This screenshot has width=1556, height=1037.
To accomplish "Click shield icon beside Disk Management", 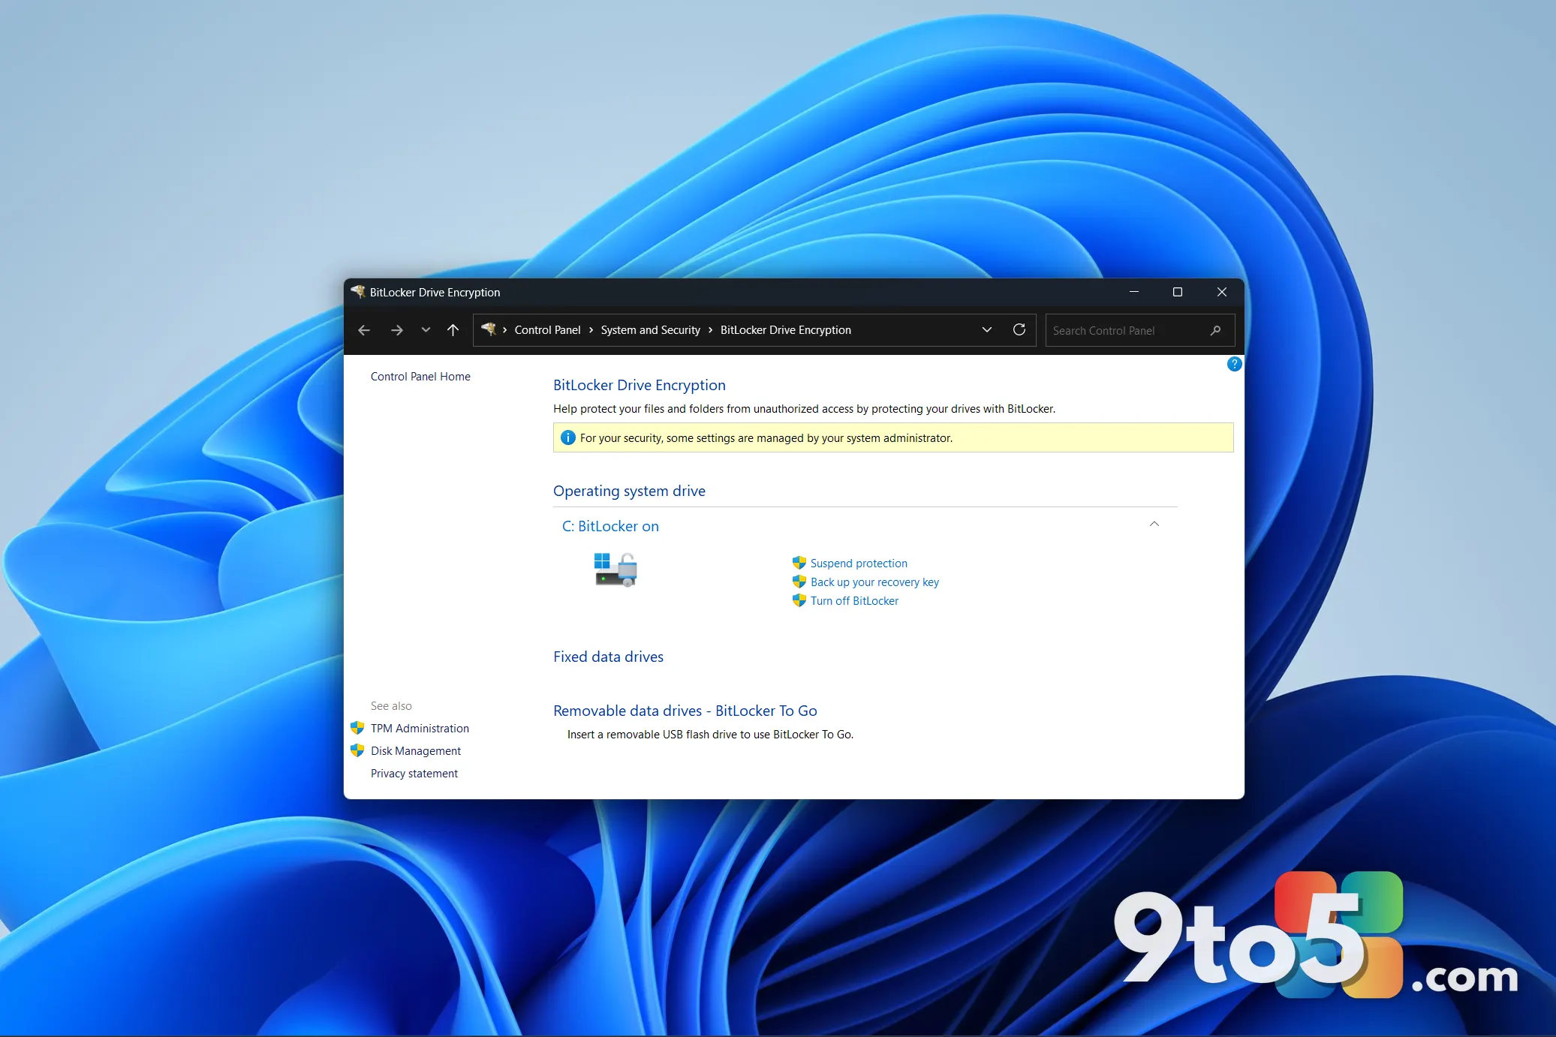I will 357,750.
